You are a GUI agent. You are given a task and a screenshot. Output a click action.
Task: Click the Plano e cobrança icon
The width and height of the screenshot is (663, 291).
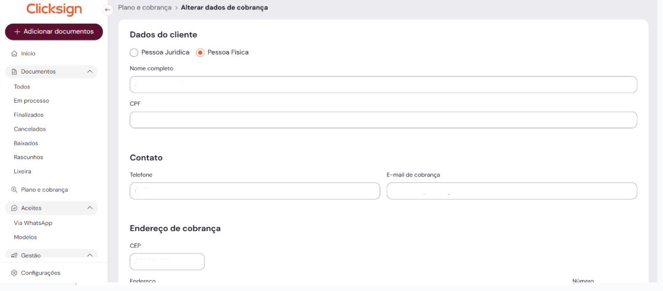14,190
